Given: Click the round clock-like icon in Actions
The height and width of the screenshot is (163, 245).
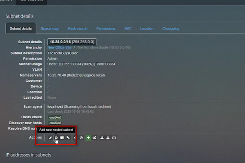Looking at the screenshot, I should (x=81, y=138).
